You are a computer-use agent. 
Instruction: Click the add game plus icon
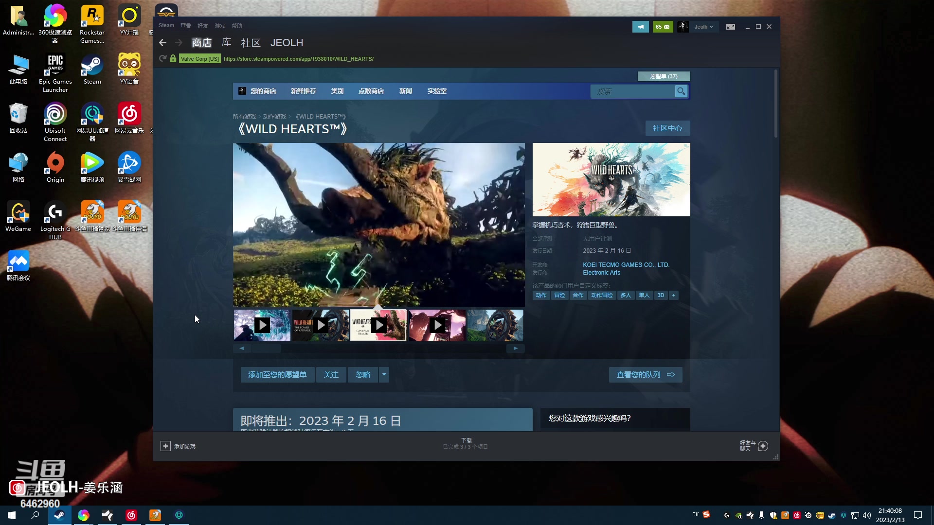[x=165, y=446]
